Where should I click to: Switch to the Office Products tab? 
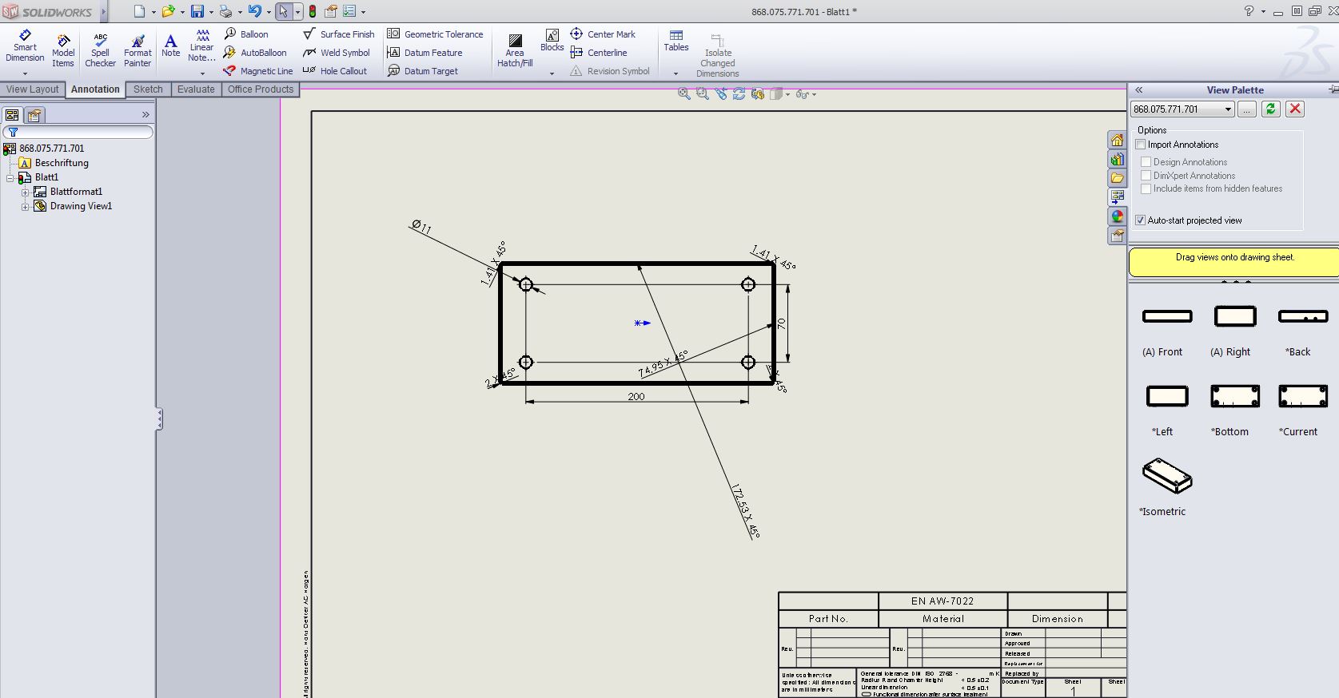(x=261, y=89)
